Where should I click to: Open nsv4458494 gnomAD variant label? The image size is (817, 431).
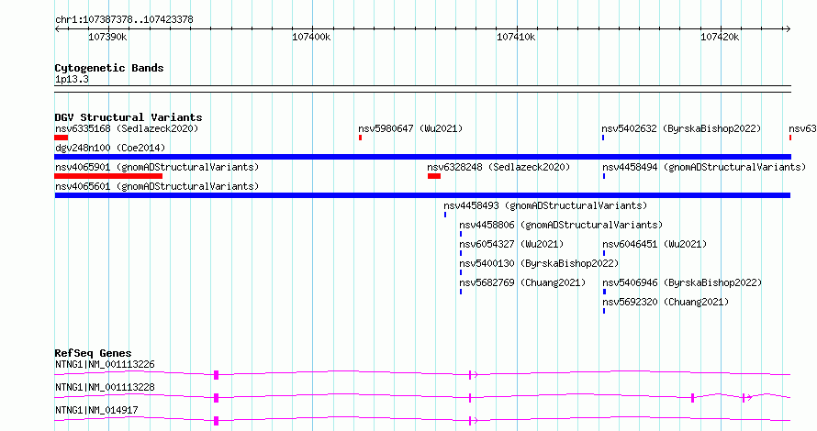[704, 167]
